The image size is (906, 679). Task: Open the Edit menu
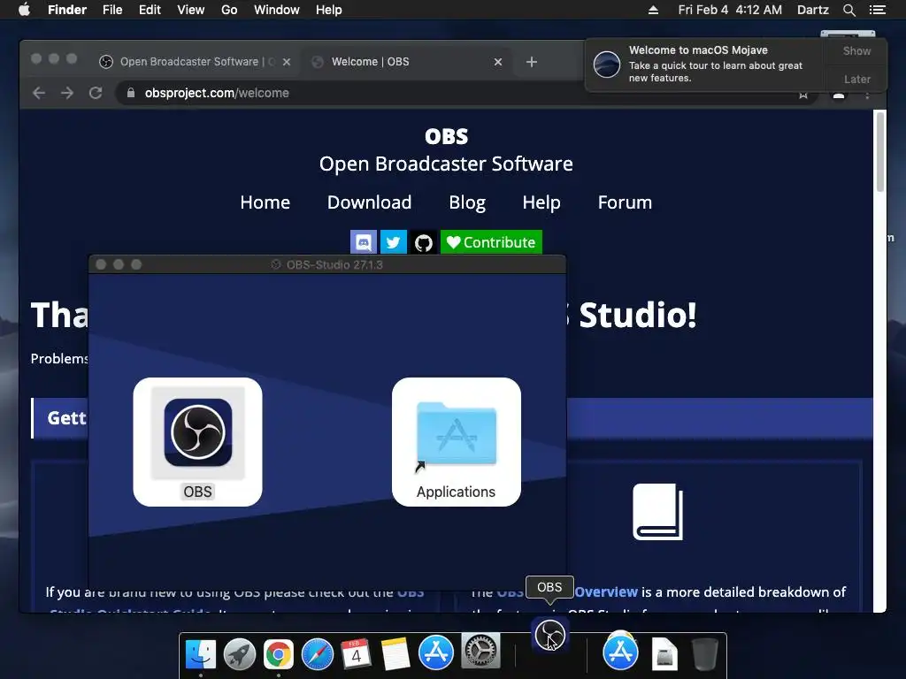[x=150, y=10]
